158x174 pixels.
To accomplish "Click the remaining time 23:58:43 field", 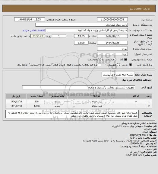I will 38,36.
